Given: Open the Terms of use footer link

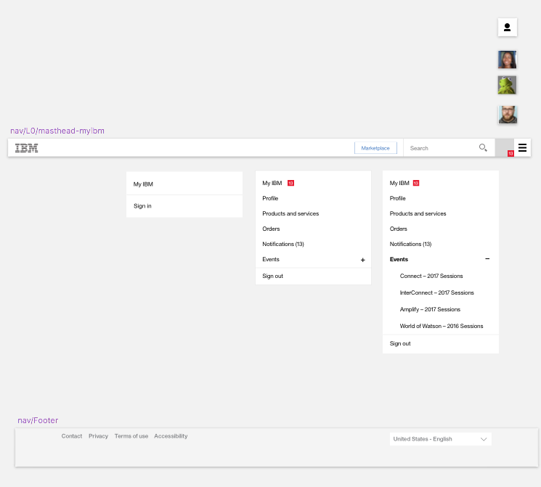Looking at the screenshot, I should [131, 436].
